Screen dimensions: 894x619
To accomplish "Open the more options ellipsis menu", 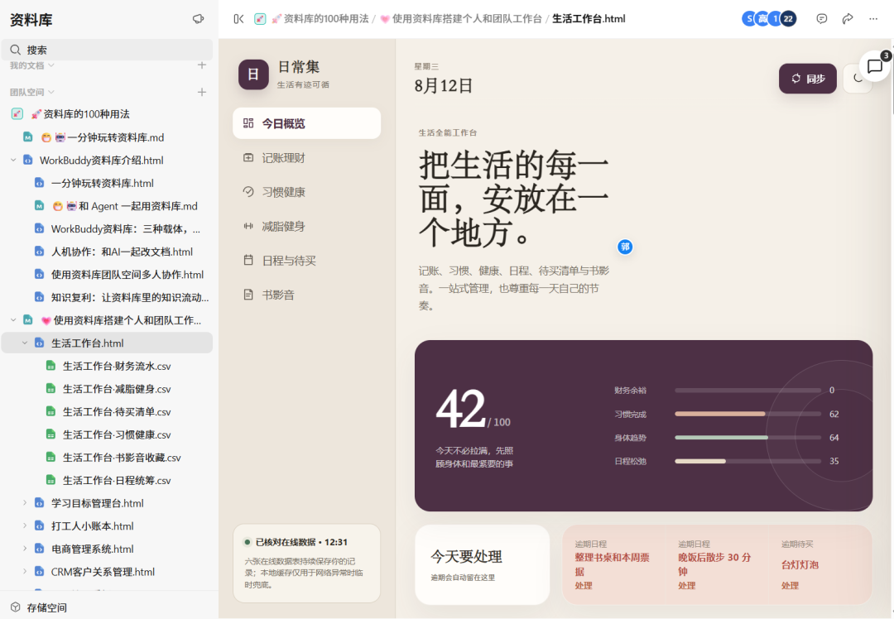I will [x=873, y=19].
